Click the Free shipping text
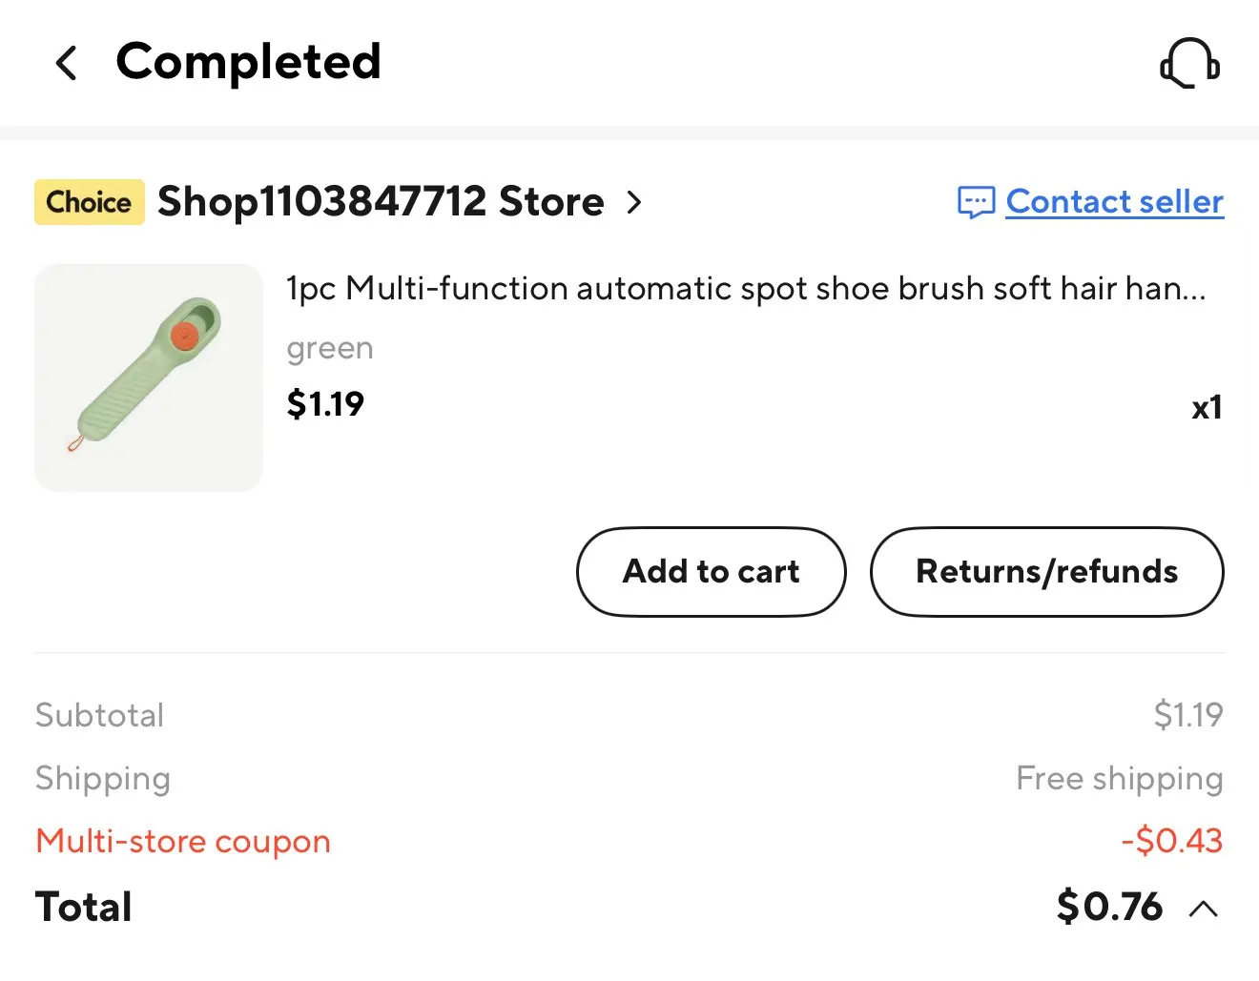 (x=1119, y=779)
